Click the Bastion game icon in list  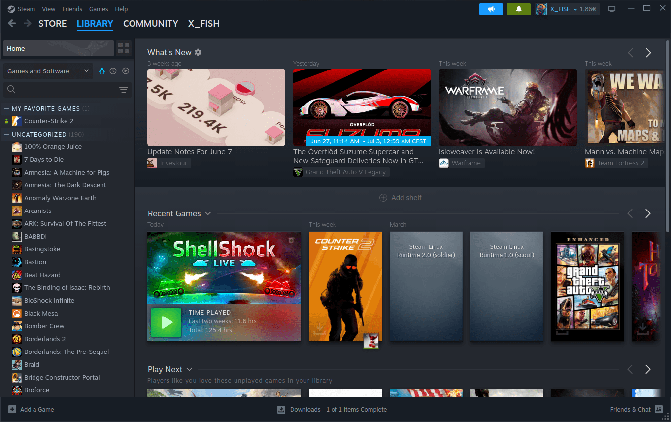click(17, 262)
